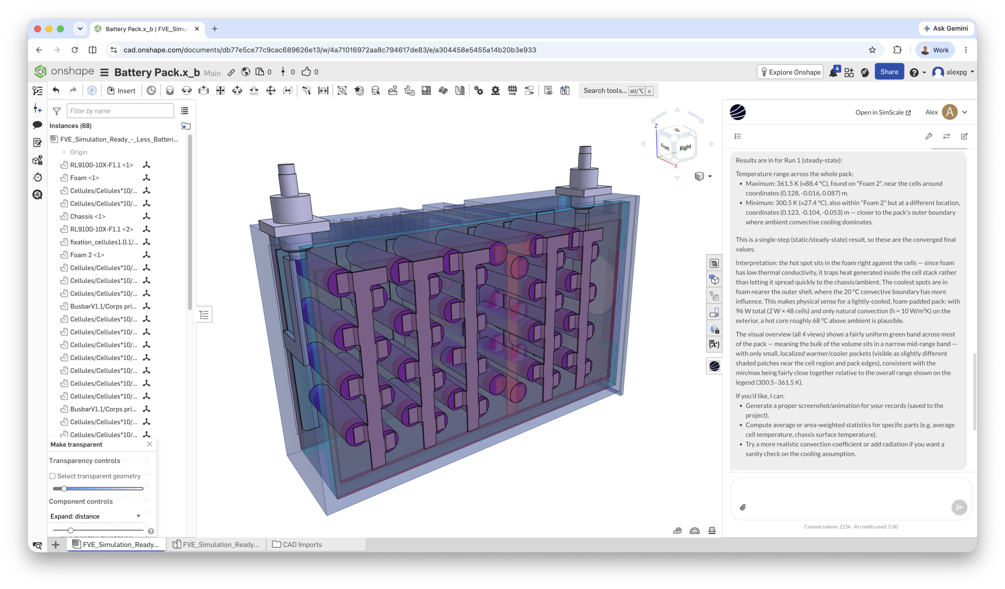This screenshot has height=589, width=1005.
Task: Open the Onshape hamburger menu
Action: point(104,73)
